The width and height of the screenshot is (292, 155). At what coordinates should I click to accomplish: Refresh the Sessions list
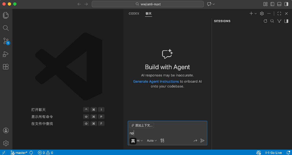tap(265, 21)
